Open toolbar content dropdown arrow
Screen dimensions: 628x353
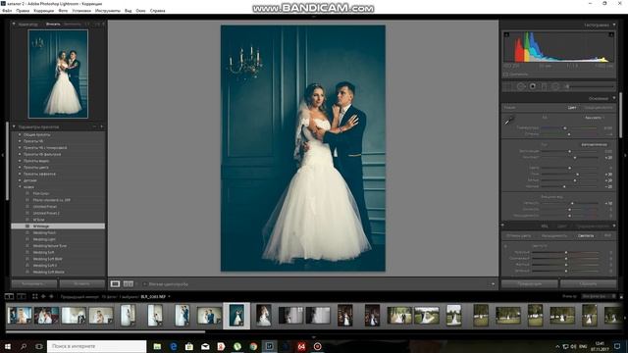click(x=493, y=284)
